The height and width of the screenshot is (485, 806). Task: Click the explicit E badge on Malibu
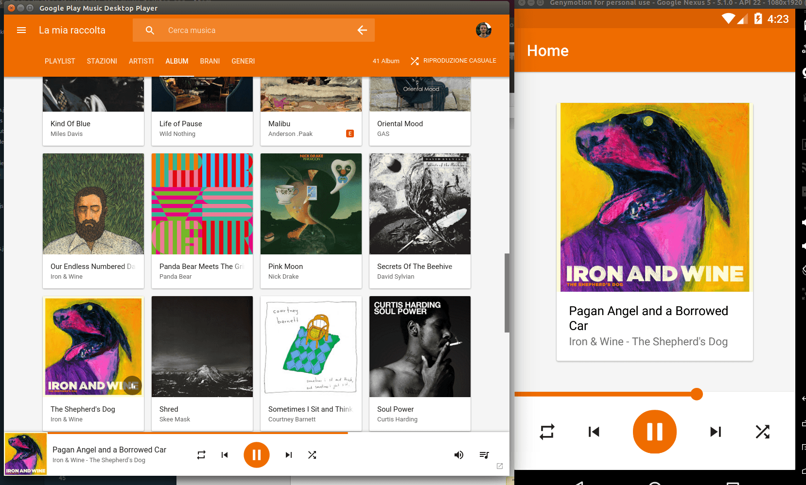coord(350,134)
